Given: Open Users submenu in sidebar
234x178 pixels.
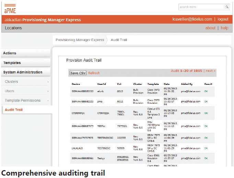Looking at the screenshot, I should tap(10, 91).
